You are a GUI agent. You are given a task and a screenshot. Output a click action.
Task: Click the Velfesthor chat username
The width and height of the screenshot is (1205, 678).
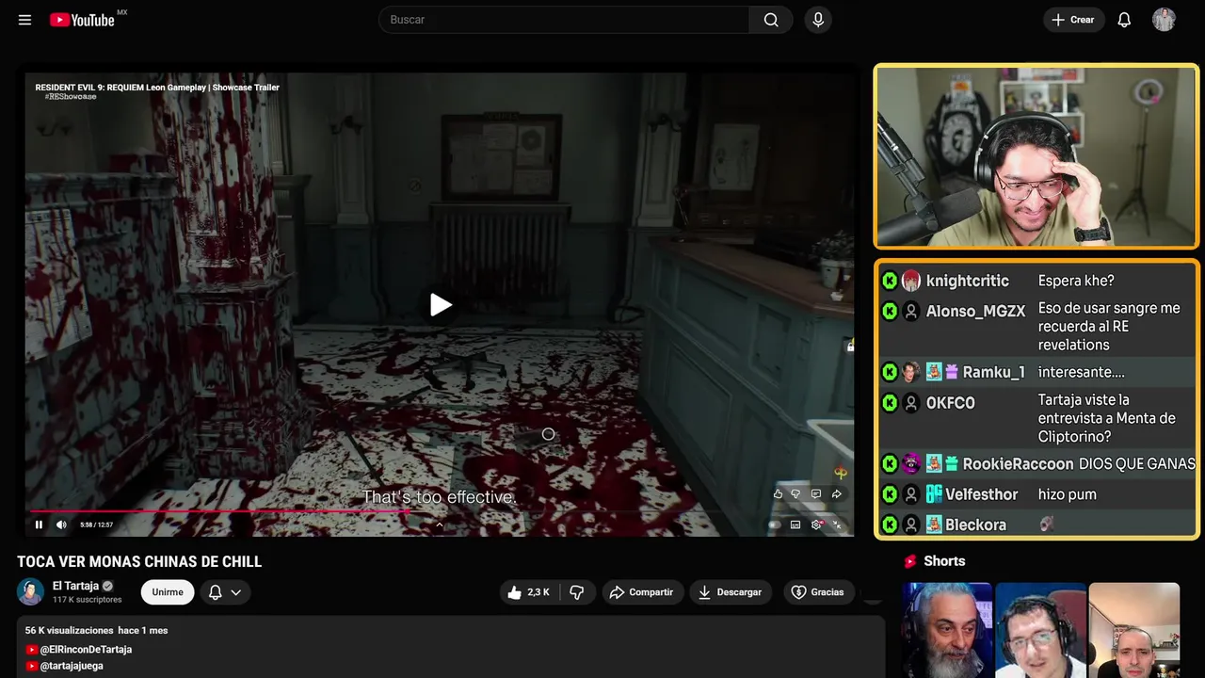click(x=982, y=494)
